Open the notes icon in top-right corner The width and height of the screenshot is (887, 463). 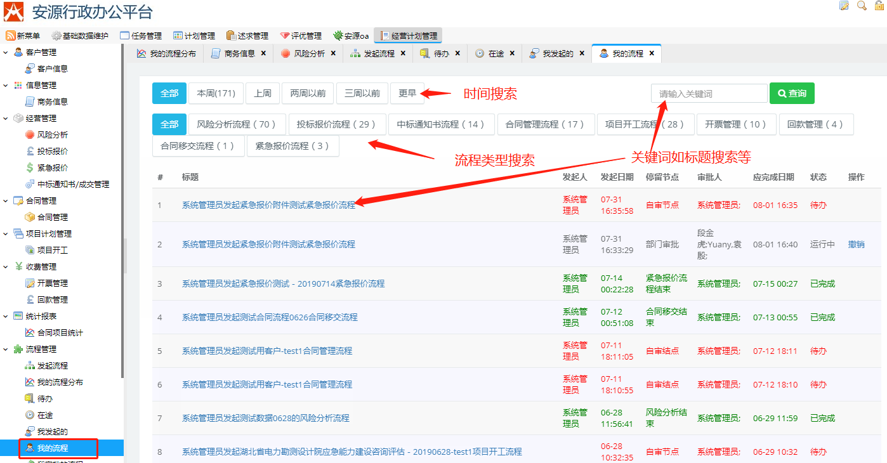click(x=844, y=6)
